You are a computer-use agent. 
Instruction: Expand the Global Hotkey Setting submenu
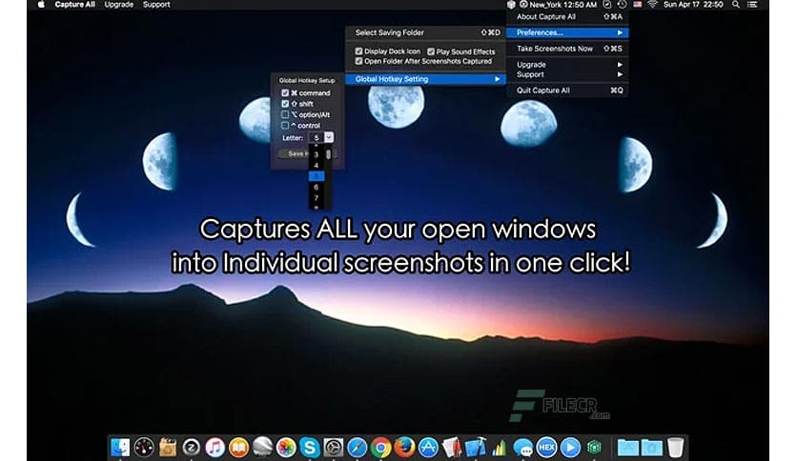pos(425,79)
